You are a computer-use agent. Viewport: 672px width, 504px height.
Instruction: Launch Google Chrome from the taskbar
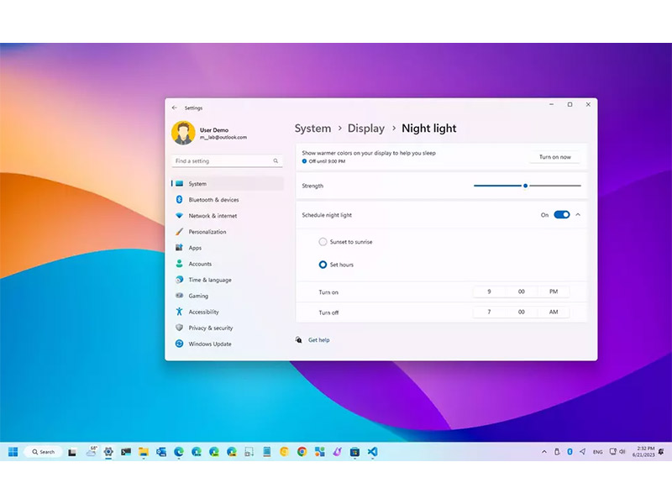click(302, 452)
